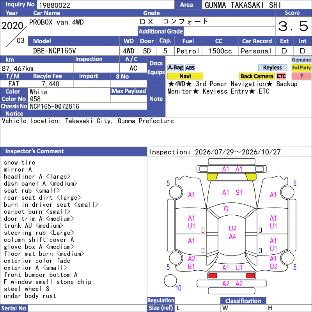Click the transmission value FAT

(14, 84)
